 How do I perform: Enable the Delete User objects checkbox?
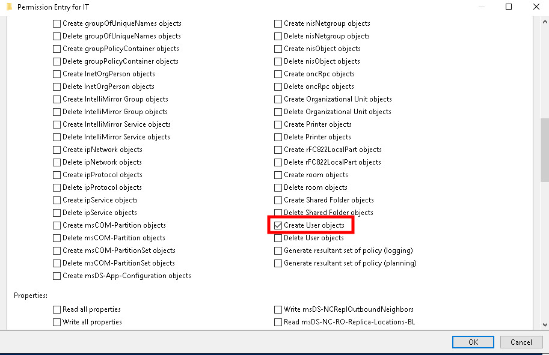tap(278, 238)
